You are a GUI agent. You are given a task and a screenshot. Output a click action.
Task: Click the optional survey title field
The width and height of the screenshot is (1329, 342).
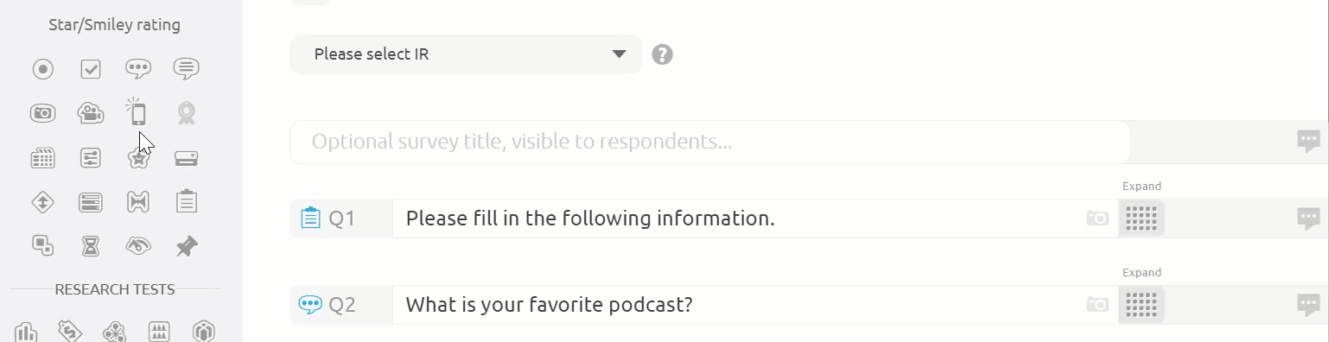click(x=709, y=142)
